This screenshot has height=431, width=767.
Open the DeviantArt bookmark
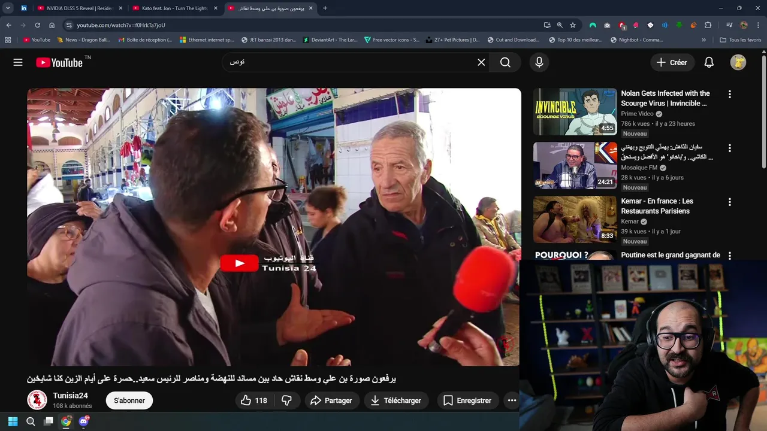point(330,40)
